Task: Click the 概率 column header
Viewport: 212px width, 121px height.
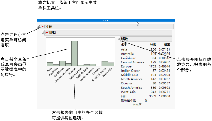Action: [x=167, y=45]
